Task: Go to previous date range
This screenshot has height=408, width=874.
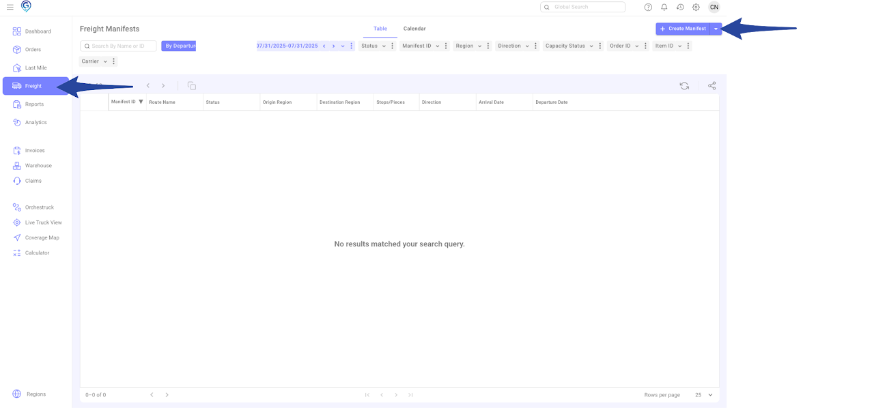Action: (x=324, y=46)
